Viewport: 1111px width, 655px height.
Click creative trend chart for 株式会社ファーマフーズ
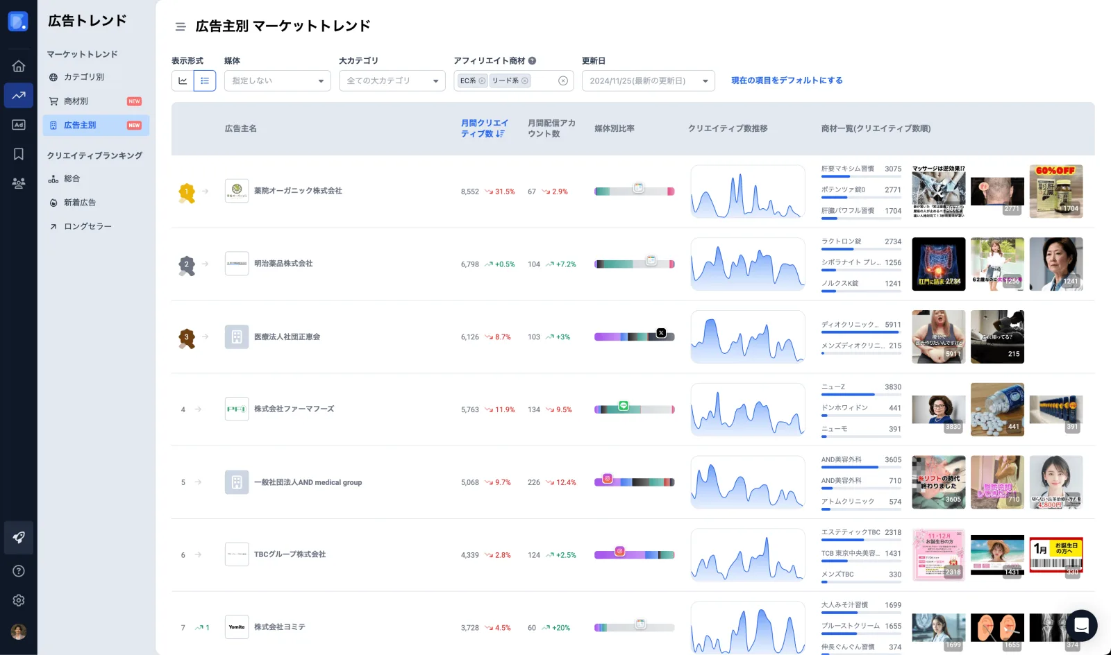tap(748, 409)
